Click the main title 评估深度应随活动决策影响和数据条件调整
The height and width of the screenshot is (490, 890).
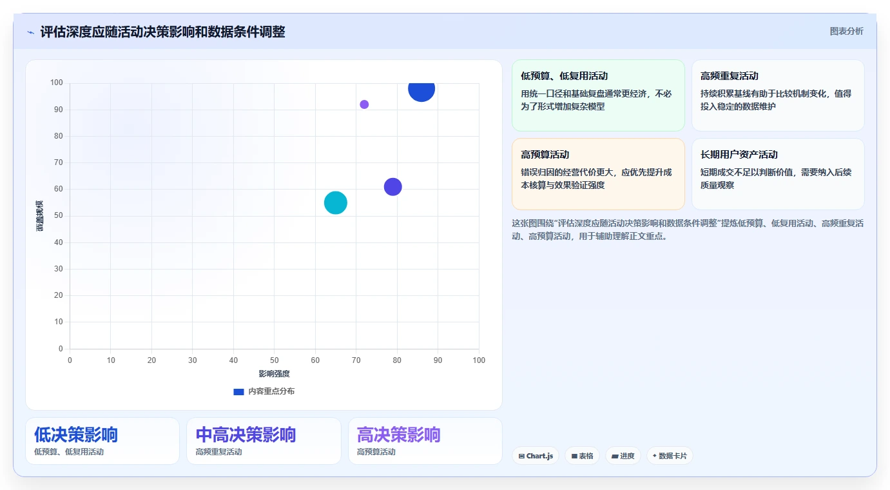(162, 32)
